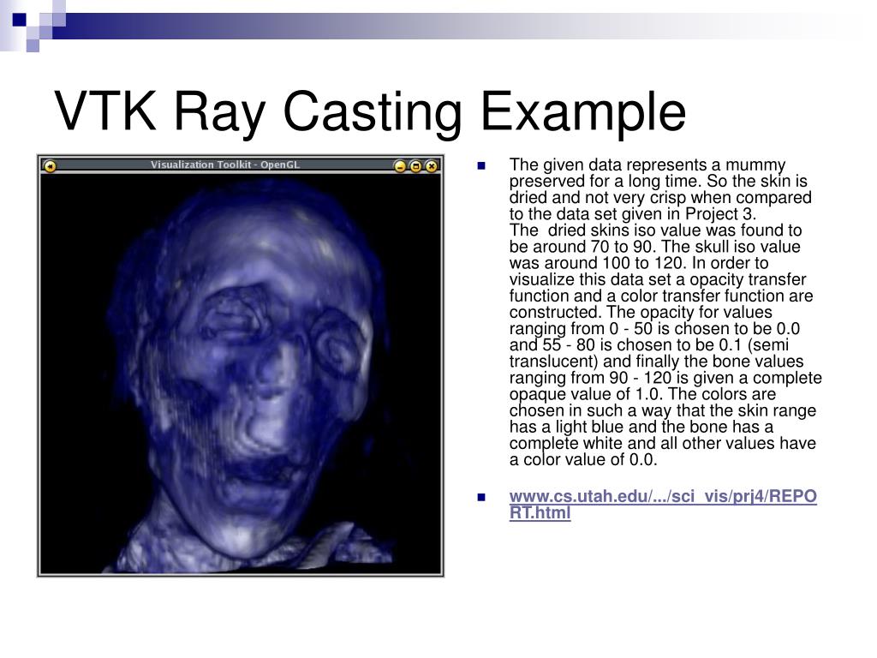
Task: Click the rendered mummy head image
Action: pos(241,374)
